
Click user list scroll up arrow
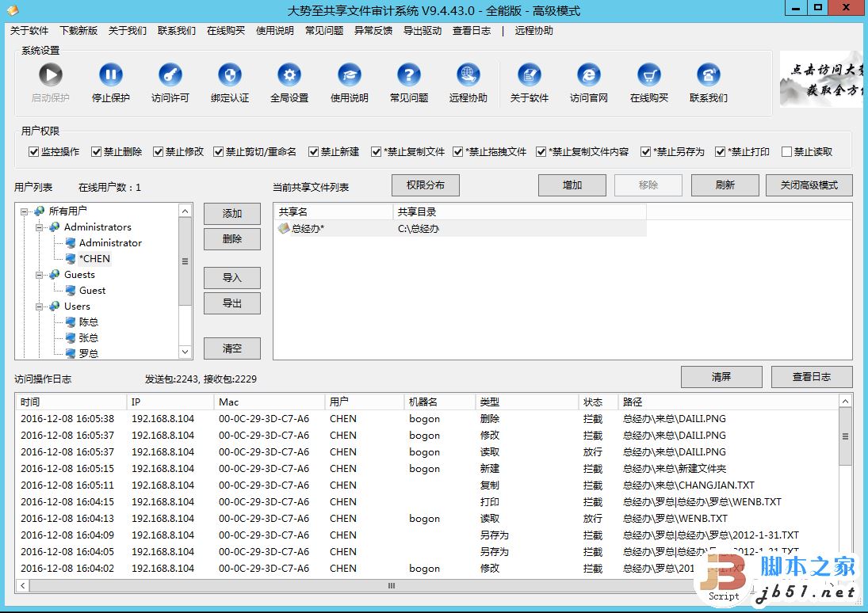(185, 211)
